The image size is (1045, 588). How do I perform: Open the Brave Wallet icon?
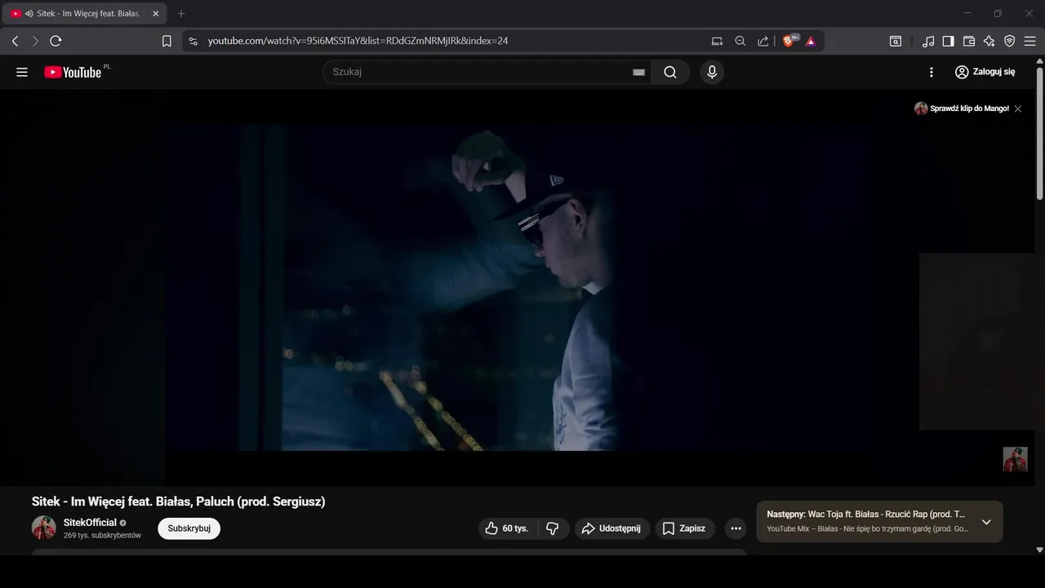point(969,41)
